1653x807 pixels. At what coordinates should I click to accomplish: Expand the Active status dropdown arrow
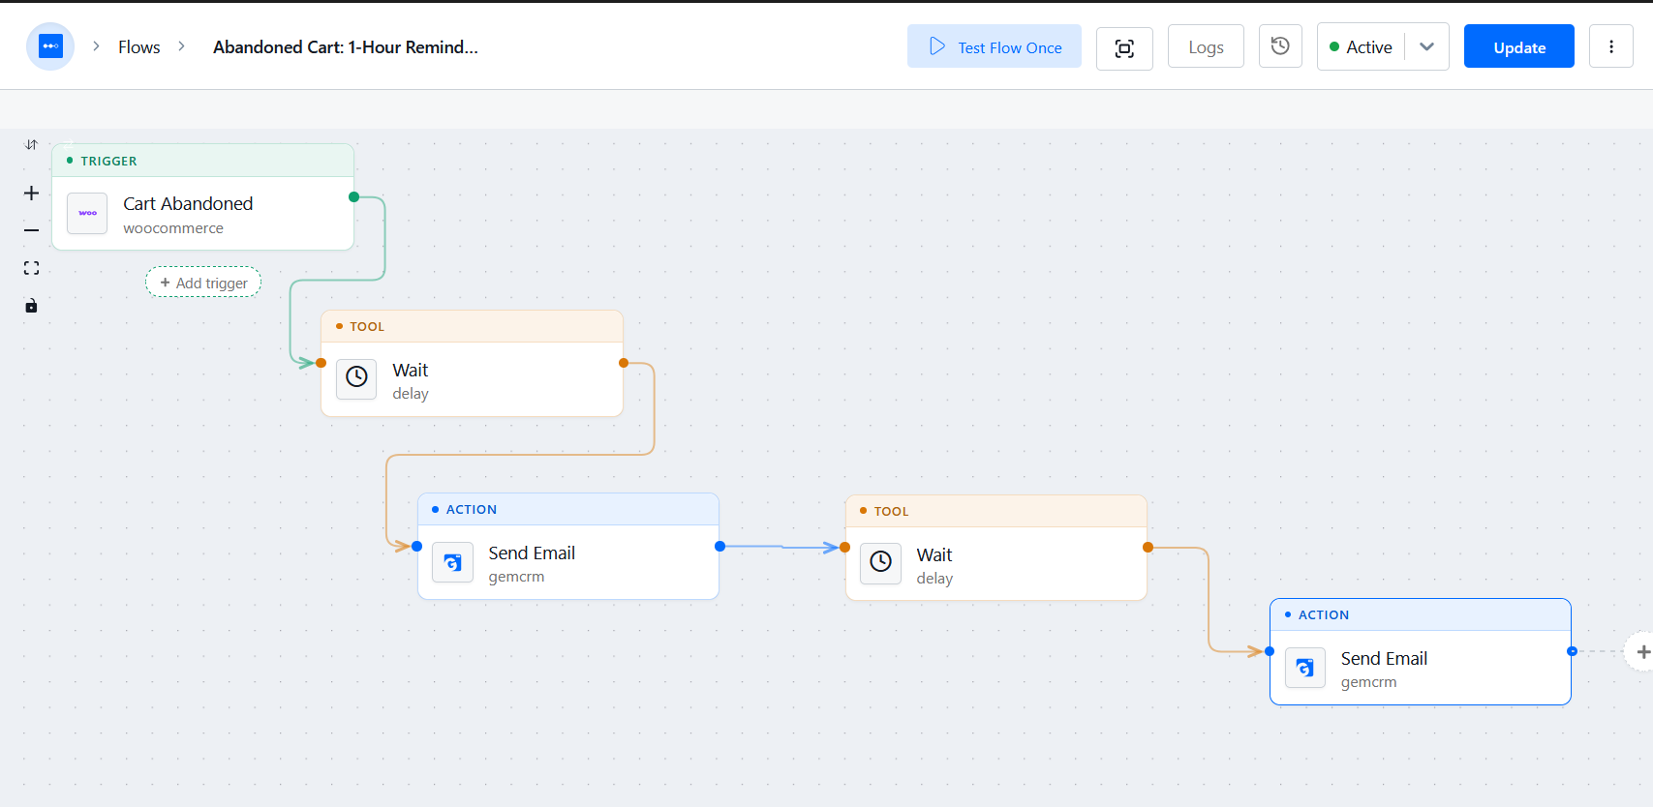click(x=1426, y=46)
